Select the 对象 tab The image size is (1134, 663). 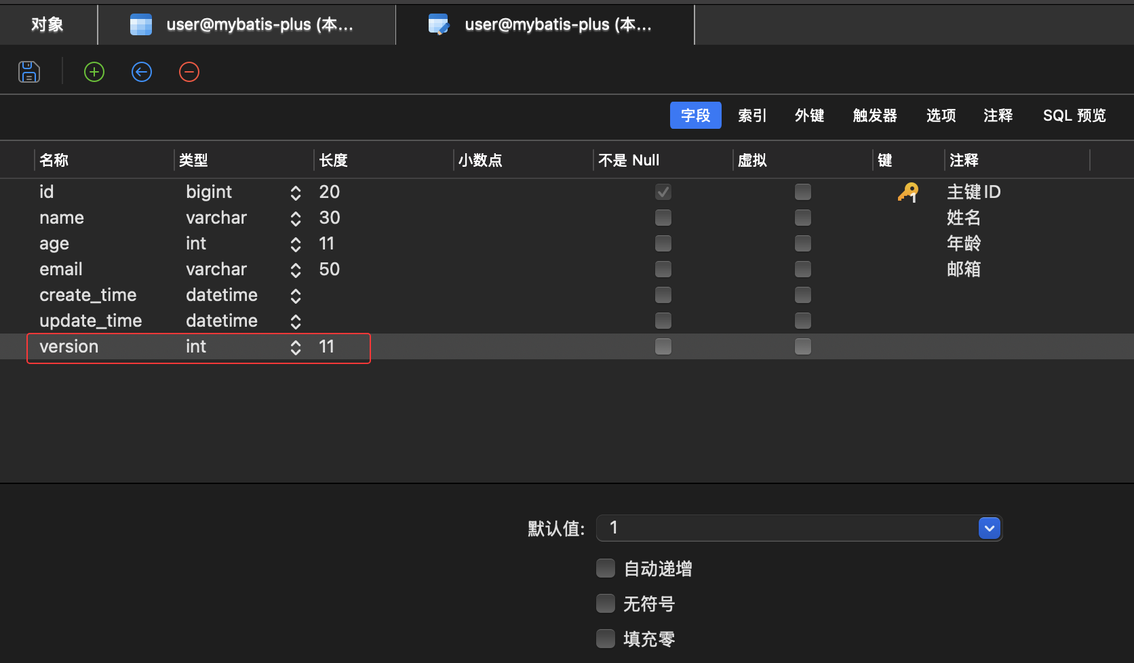point(47,25)
